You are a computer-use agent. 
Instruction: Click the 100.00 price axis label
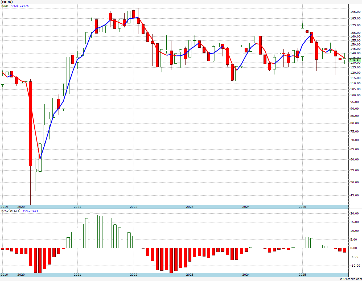point(356,95)
